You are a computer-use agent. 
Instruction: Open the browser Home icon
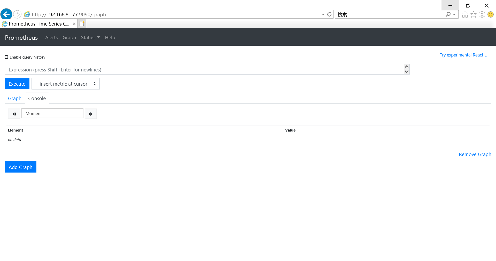point(465,14)
